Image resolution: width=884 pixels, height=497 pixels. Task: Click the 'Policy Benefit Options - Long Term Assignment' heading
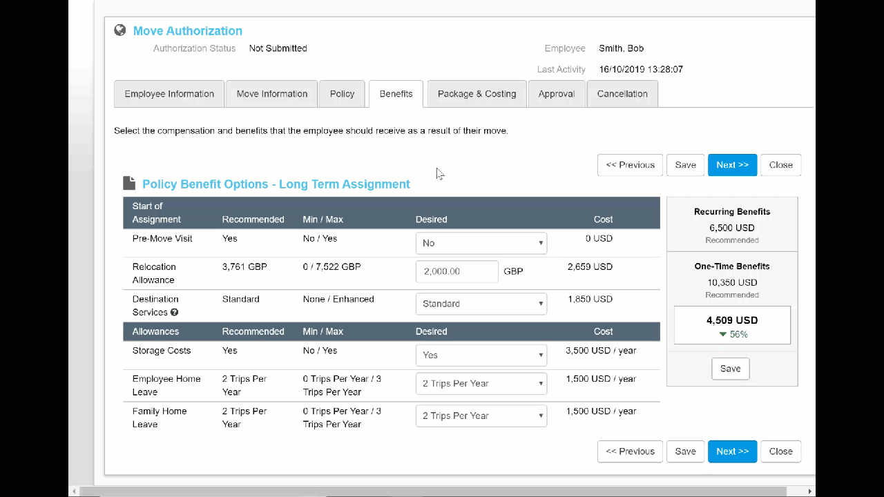pos(276,184)
